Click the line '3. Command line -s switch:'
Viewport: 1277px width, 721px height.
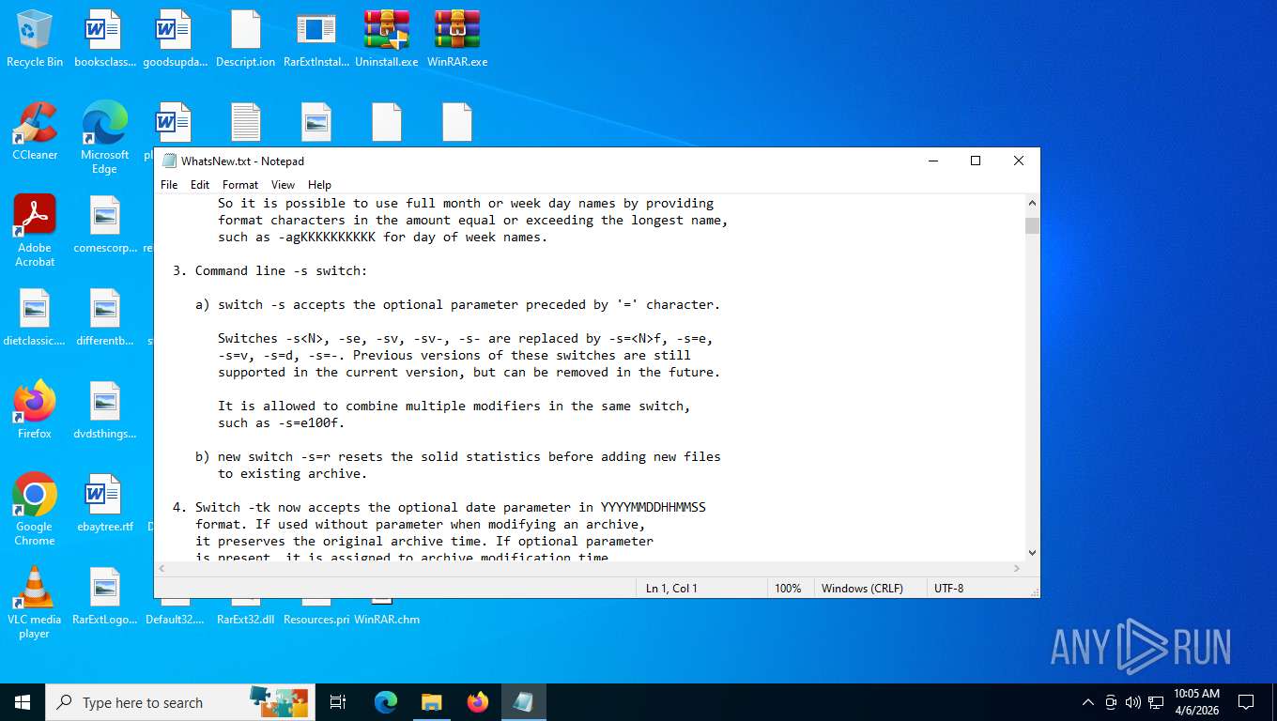270,271
